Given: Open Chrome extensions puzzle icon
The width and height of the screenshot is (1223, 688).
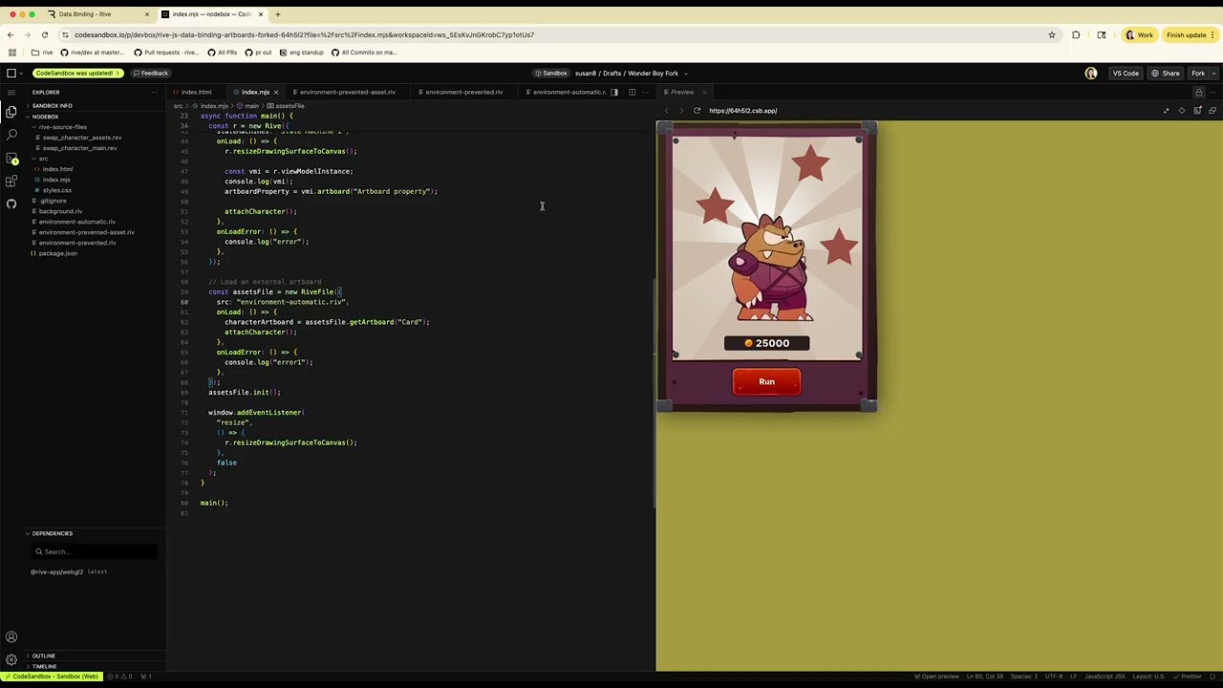Looking at the screenshot, I should click(1076, 35).
